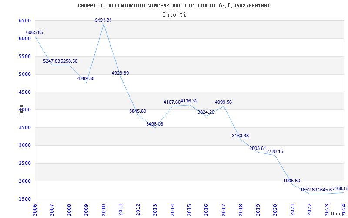Click the data label 6404.84
Screen dimensions: 348x218
103,20
